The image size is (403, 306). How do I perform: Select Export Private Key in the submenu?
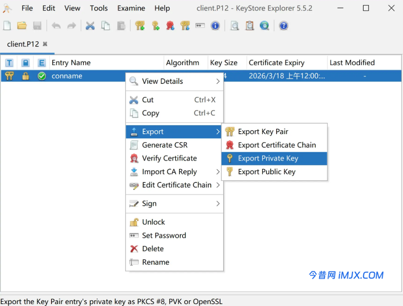click(x=274, y=158)
